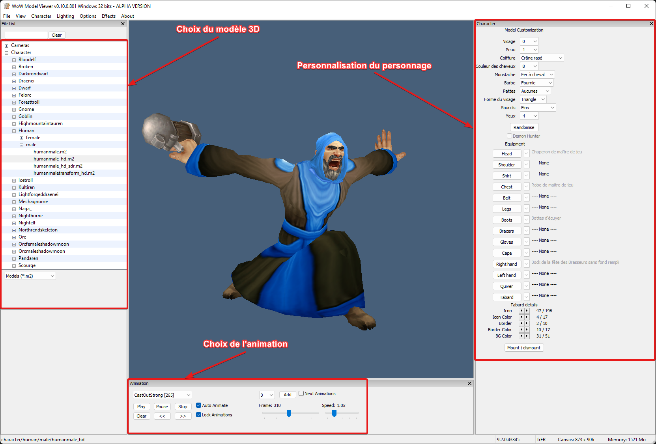
Task: Collapse the Human tree node
Action: [14, 131]
